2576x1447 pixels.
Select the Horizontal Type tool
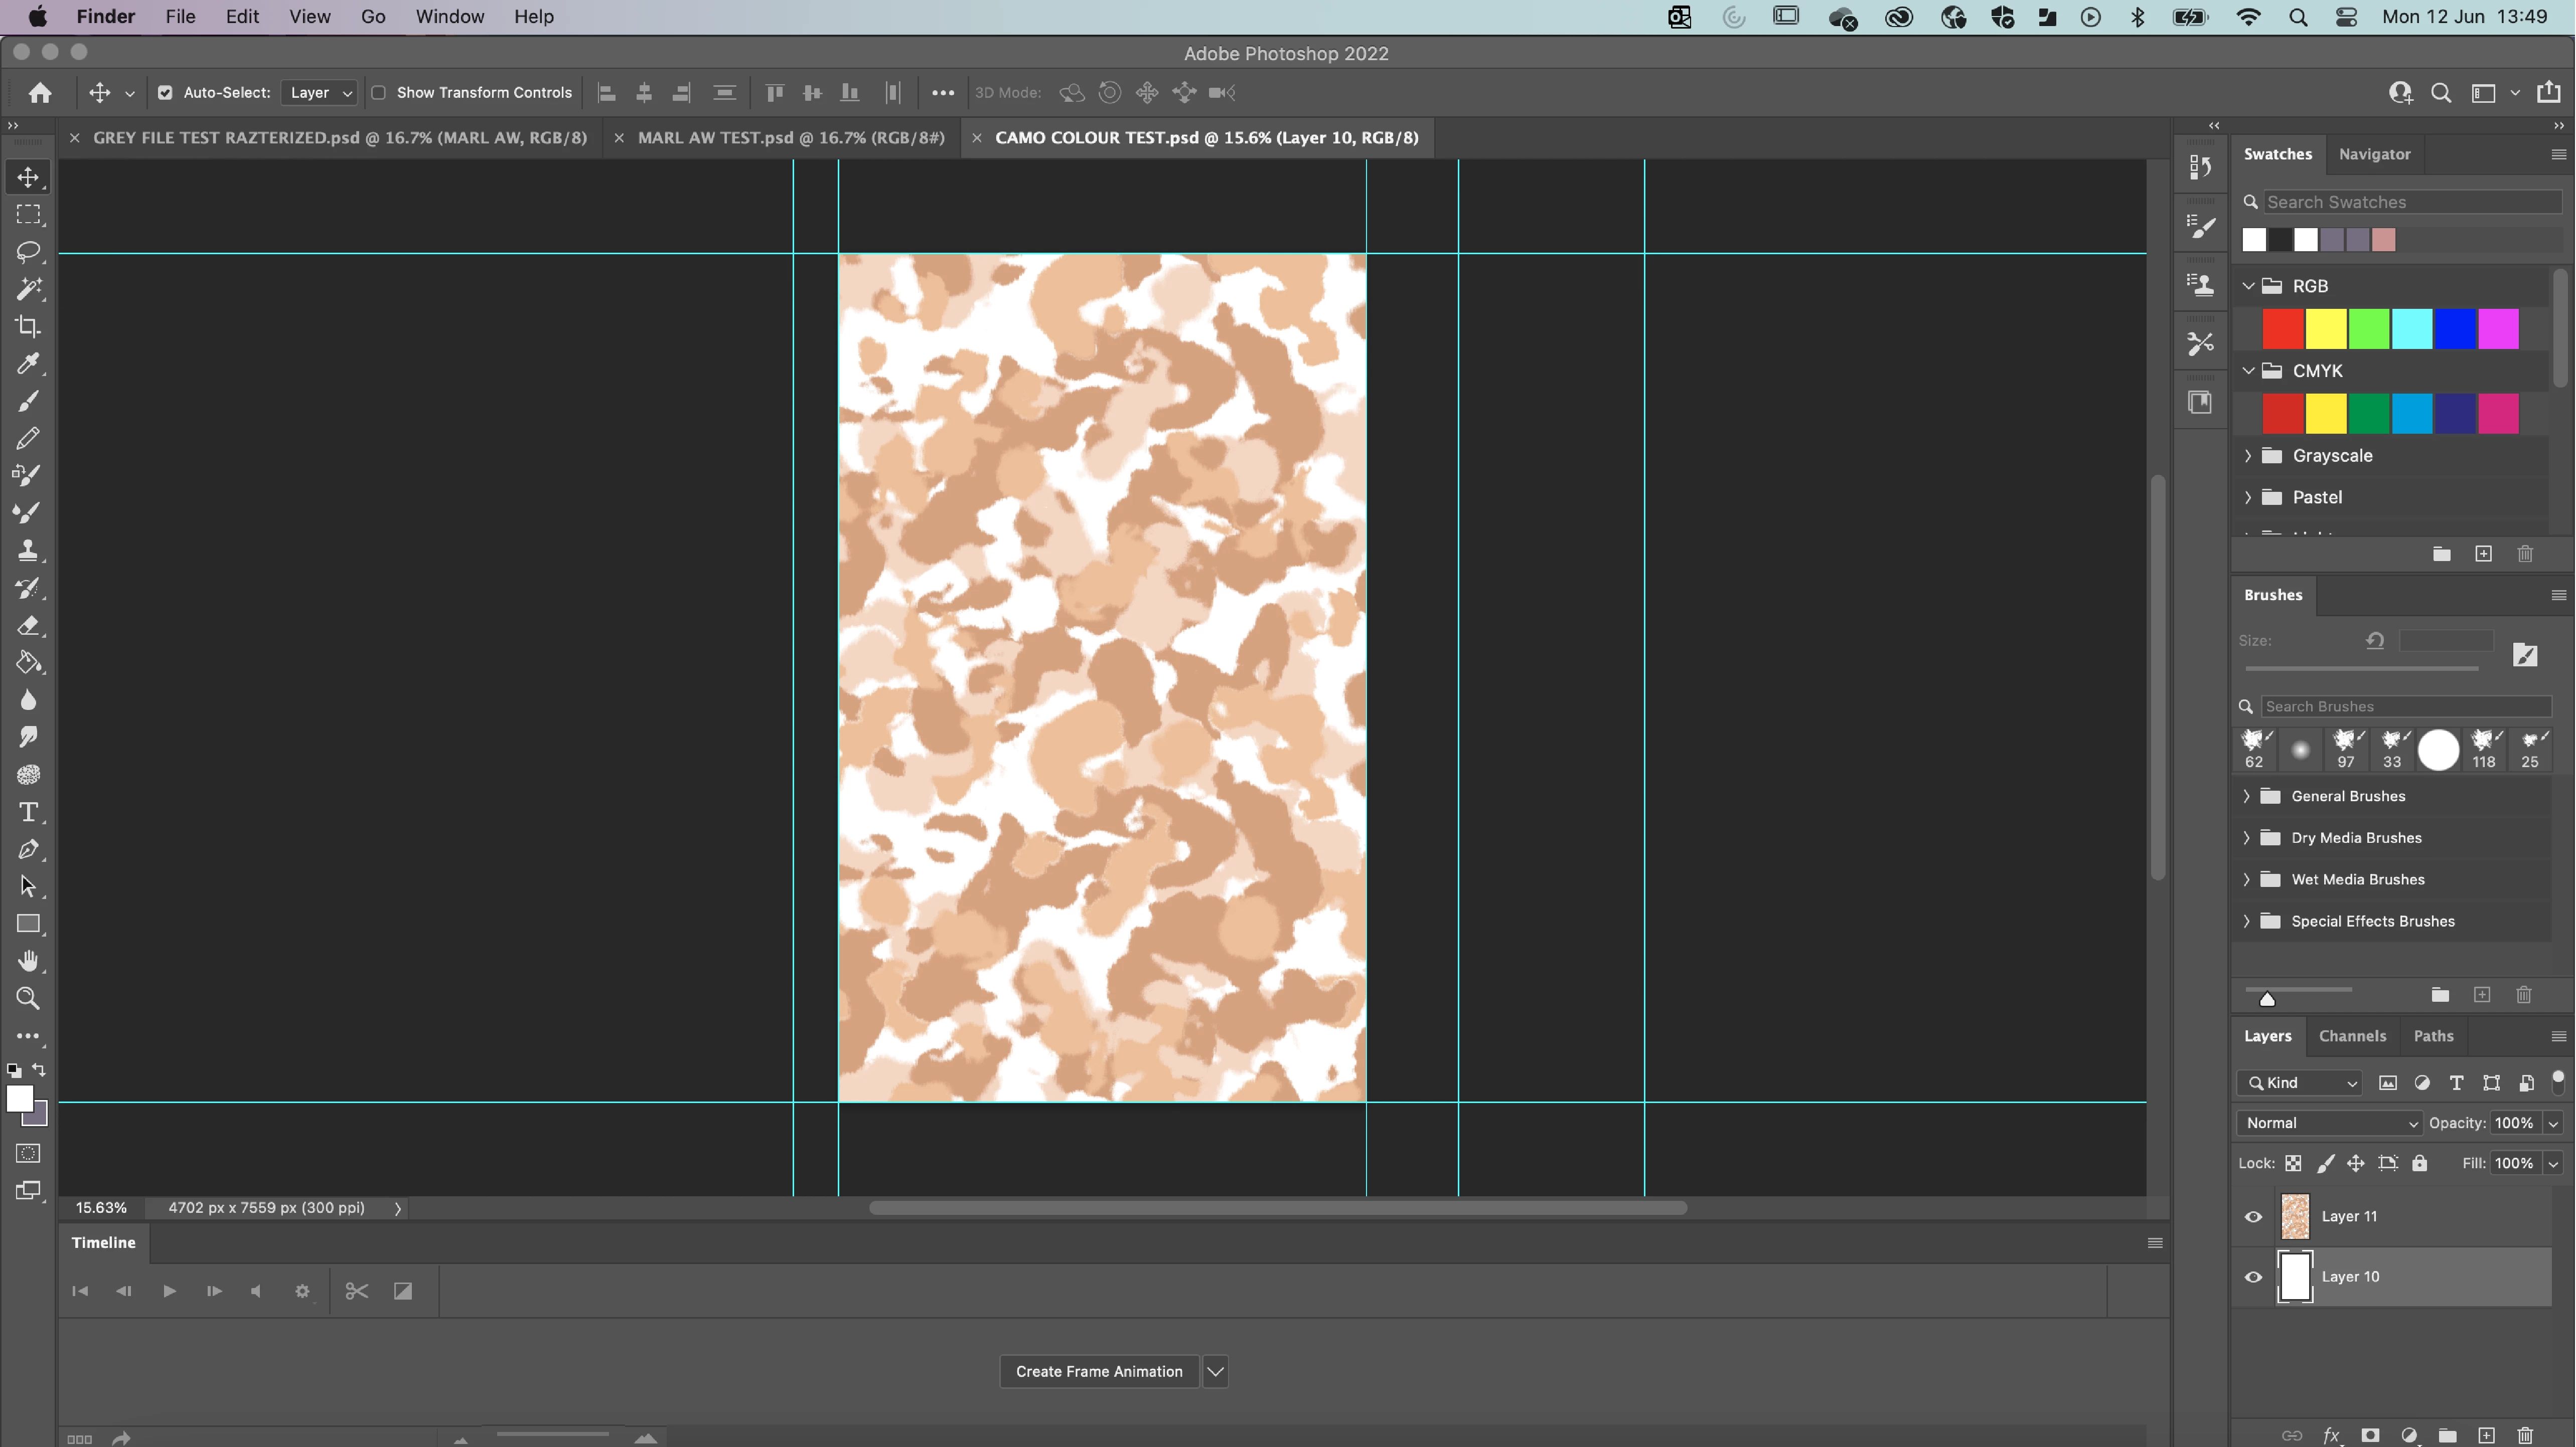coord(28,812)
